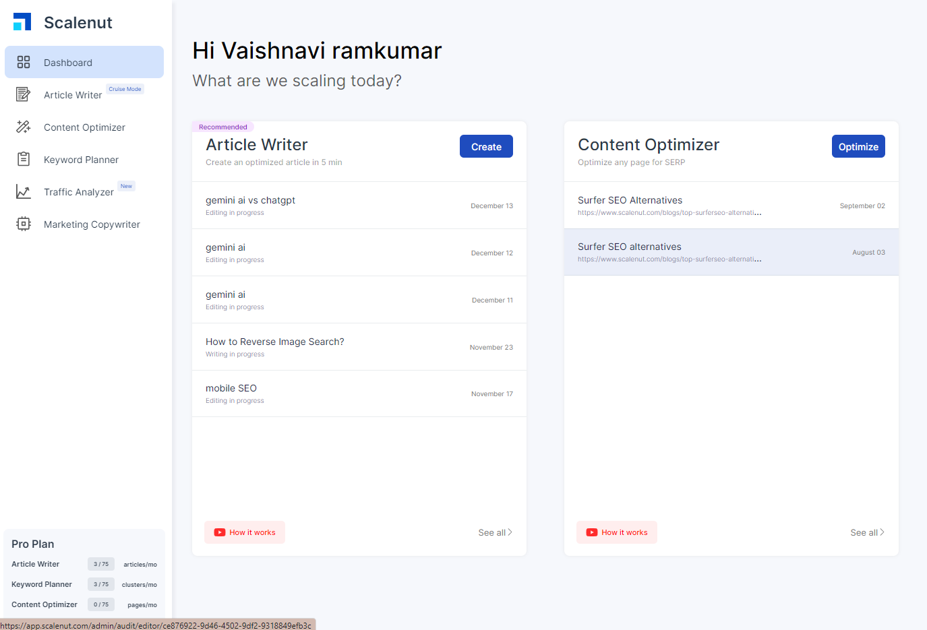Click Keyword Planner label in Pro Plan
Image resolution: width=927 pixels, height=630 pixels.
42,584
